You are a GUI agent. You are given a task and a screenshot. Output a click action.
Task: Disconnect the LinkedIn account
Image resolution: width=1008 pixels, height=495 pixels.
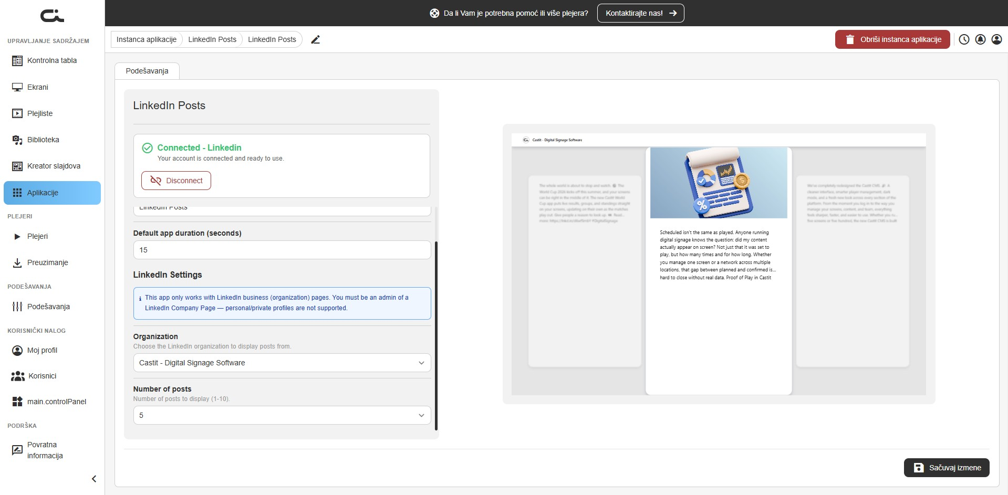pos(176,181)
